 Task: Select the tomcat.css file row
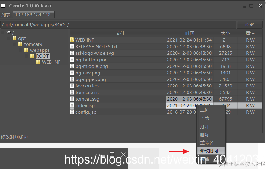(x=166, y=92)
